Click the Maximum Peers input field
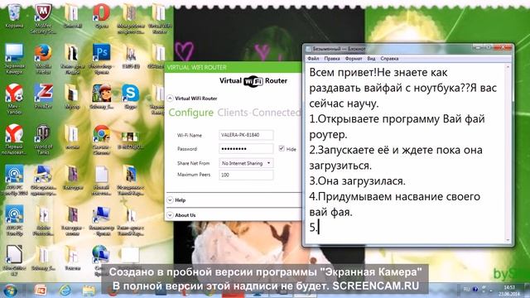The image size is (530, 298). [x=246, y=175]
